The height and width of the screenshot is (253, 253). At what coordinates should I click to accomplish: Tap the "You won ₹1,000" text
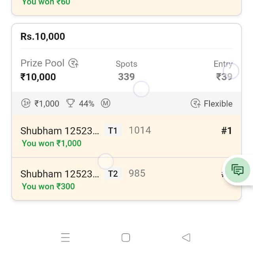[x=51, y=143]
